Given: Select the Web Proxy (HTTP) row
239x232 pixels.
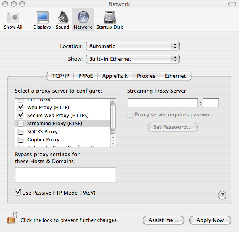Looking at the screenshot, I should pos(63,107).
